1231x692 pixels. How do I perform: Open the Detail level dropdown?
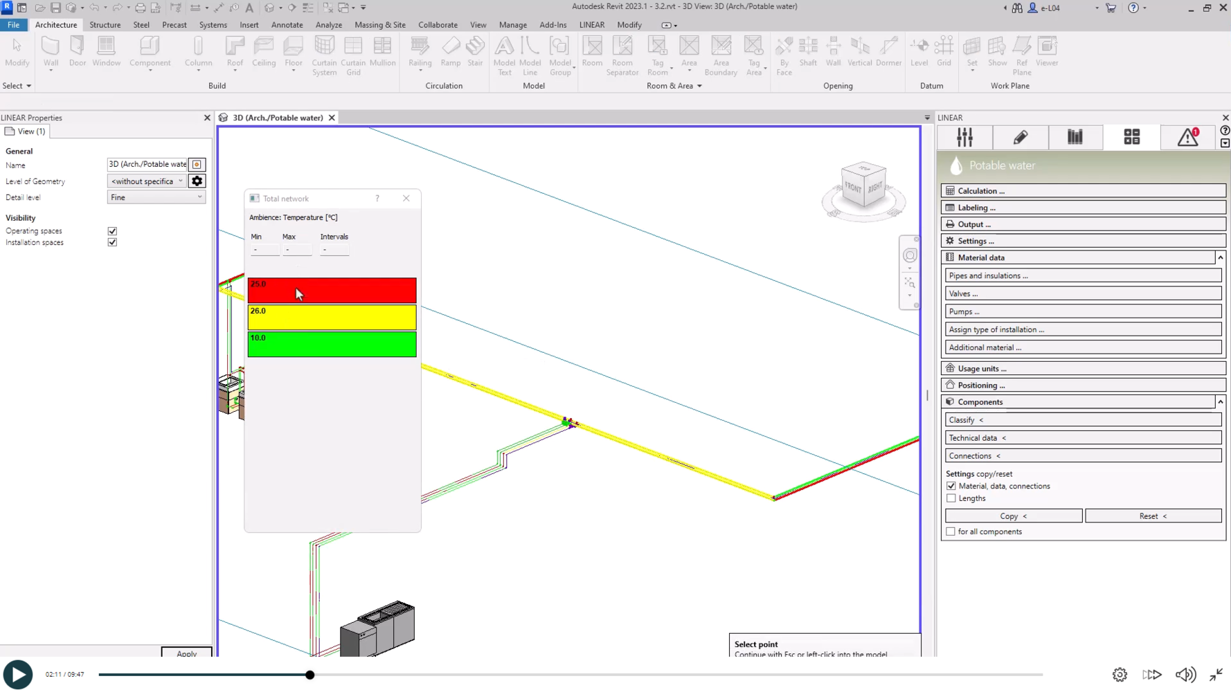156,197
